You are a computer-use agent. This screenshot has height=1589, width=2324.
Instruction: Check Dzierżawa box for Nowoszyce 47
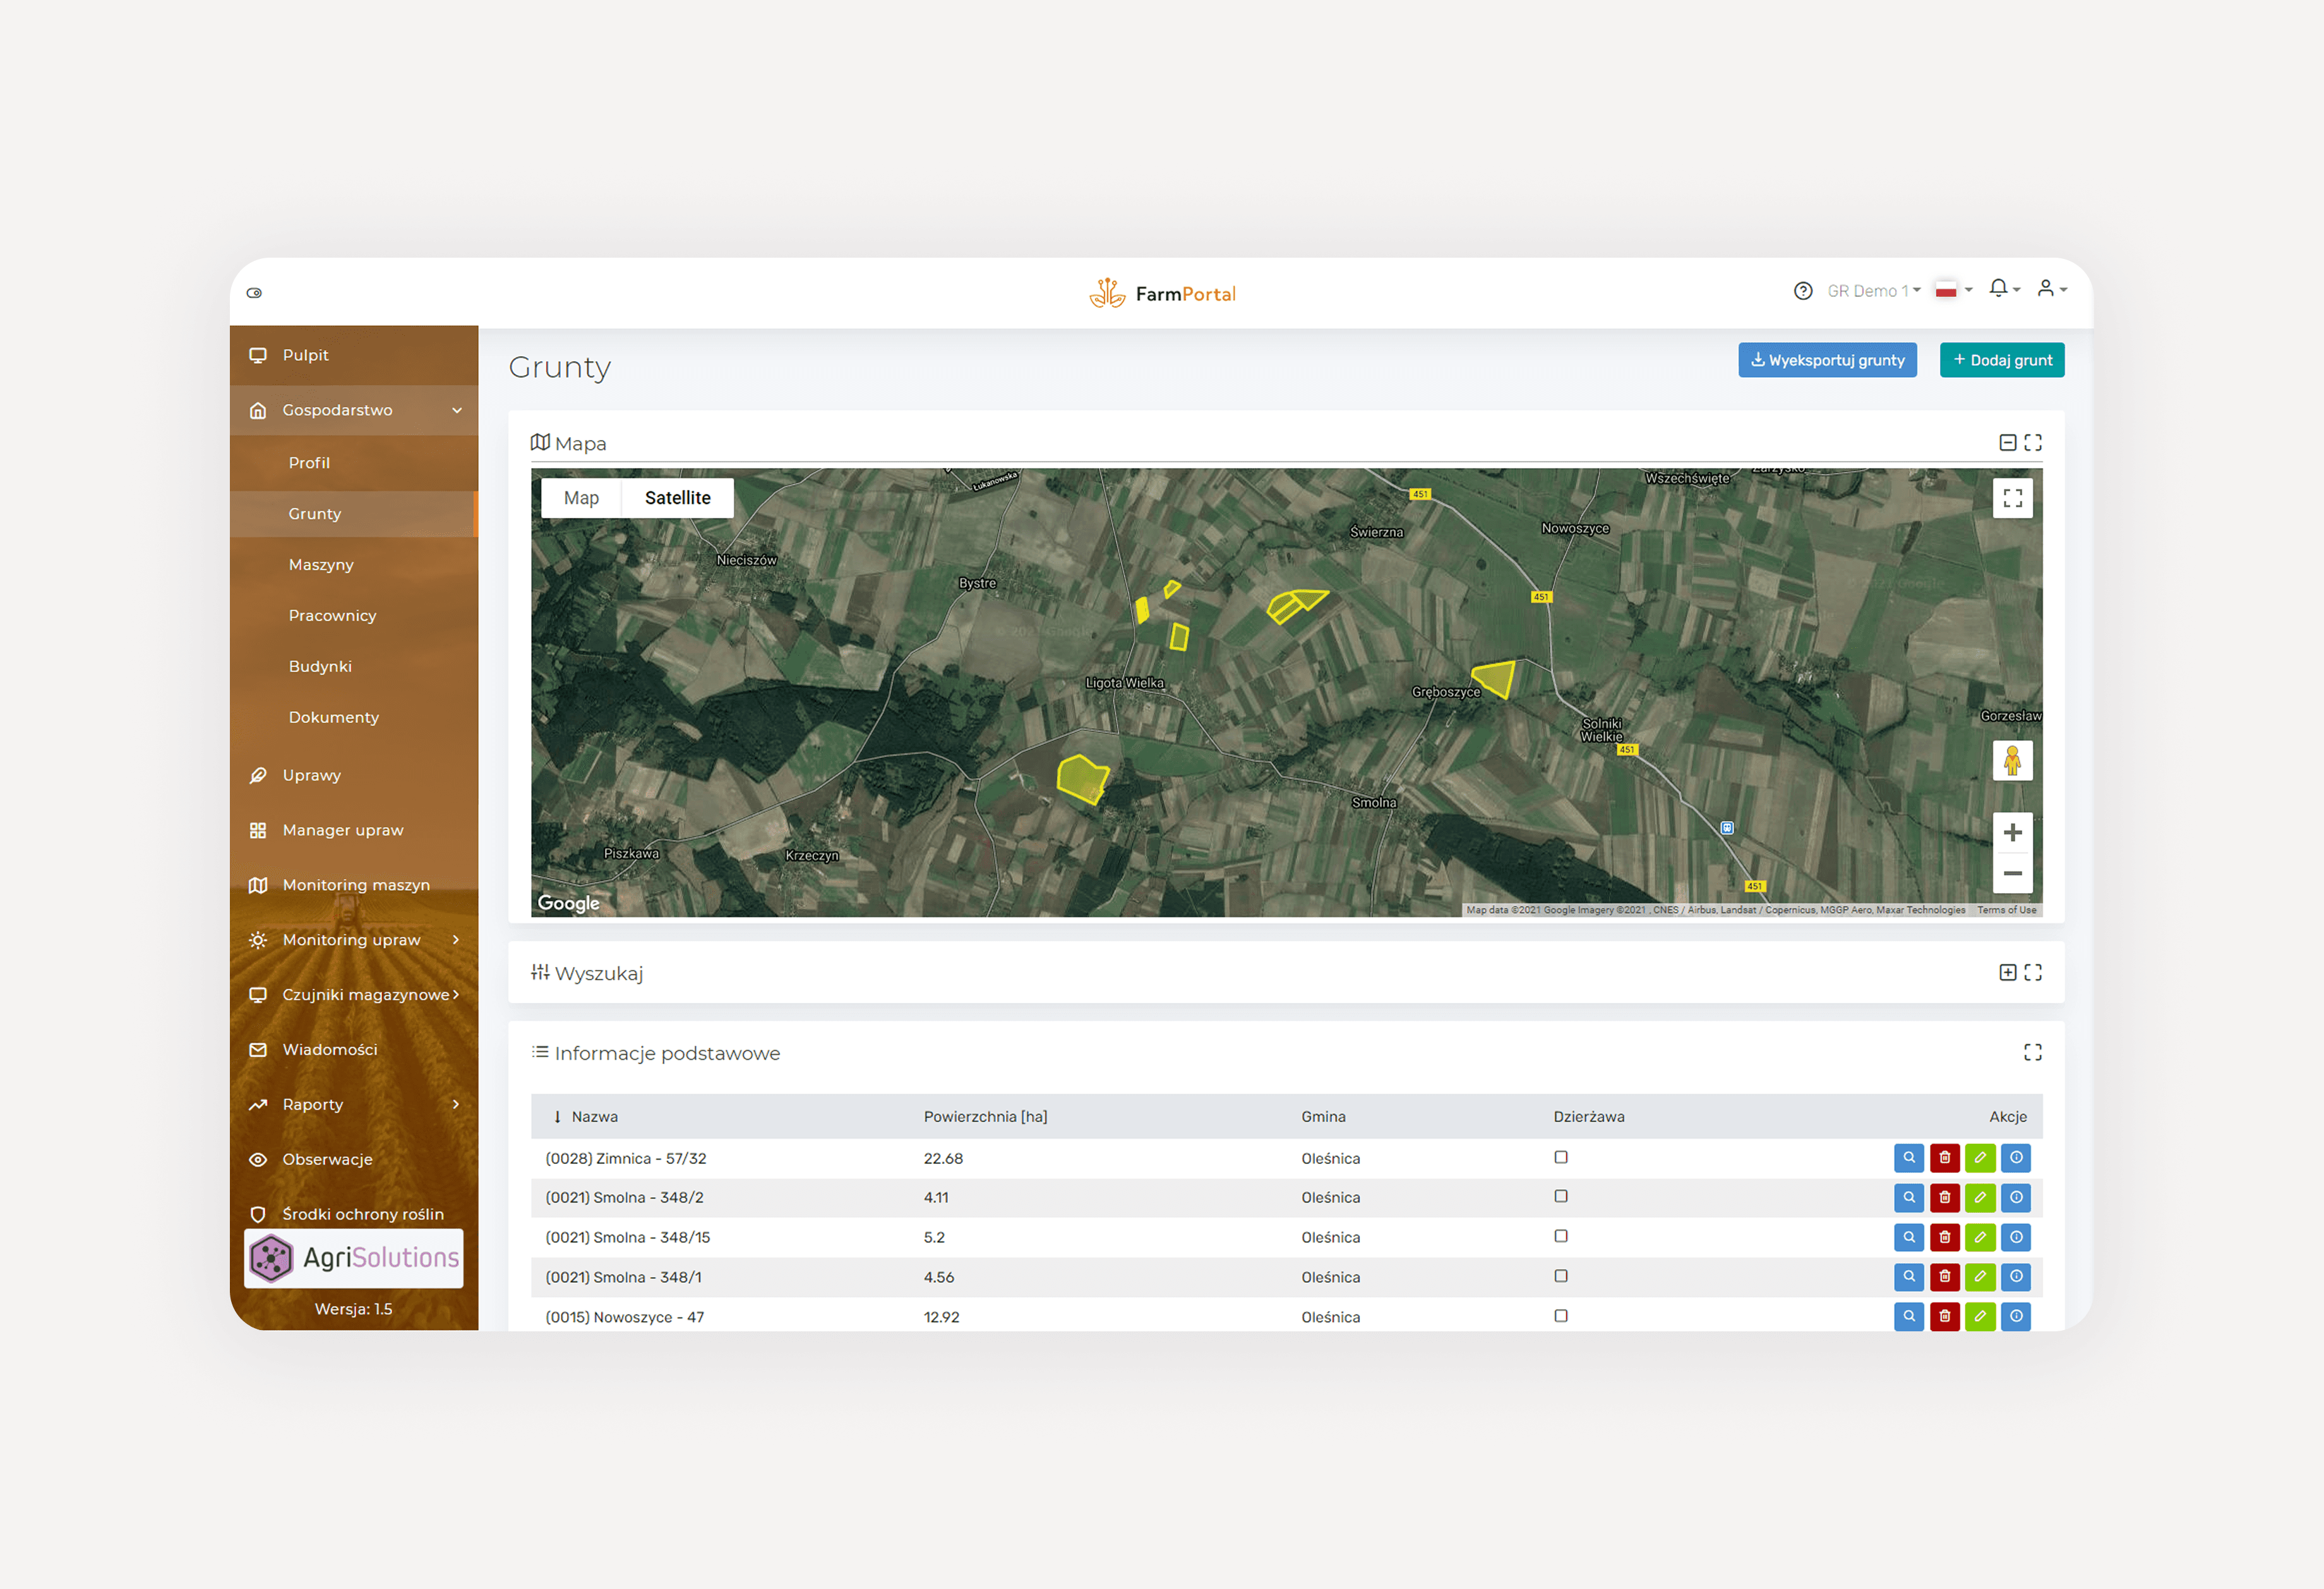click(x=1560, y=1316)
